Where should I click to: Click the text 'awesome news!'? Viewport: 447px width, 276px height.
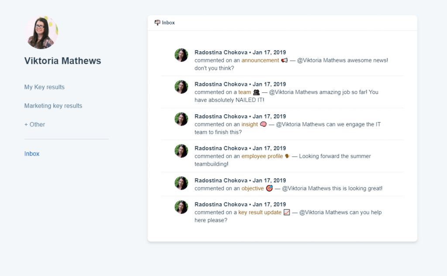pos(368,60)
